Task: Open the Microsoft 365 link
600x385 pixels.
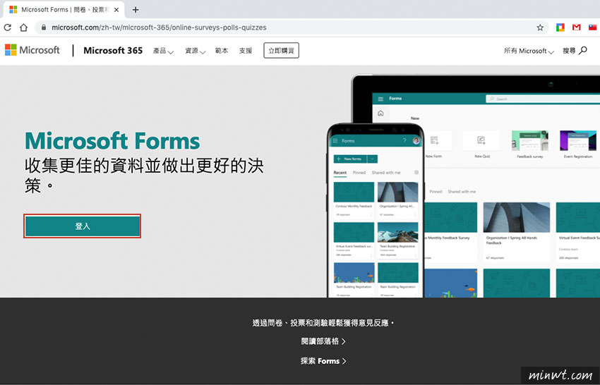Action: (x=113, y=51)
